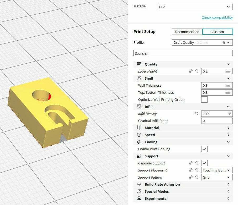The image size is (238, 205).
Task: Edit the Wall Thickness value field
Action: click(217, 85)
